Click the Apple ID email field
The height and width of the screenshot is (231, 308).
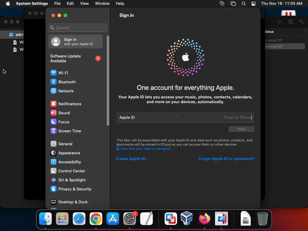[x=185, y=118]
